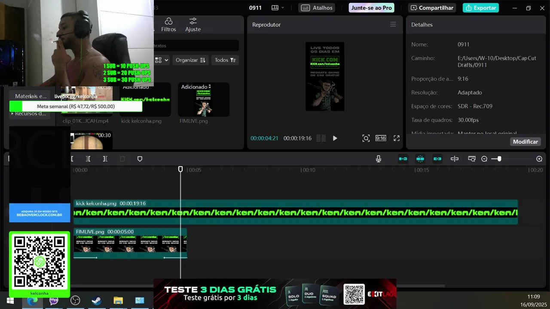The width and height of the screenshot is (550, 309).
Task: Select the FIMLIVE.png timeline clip
Action: [130, 243]
